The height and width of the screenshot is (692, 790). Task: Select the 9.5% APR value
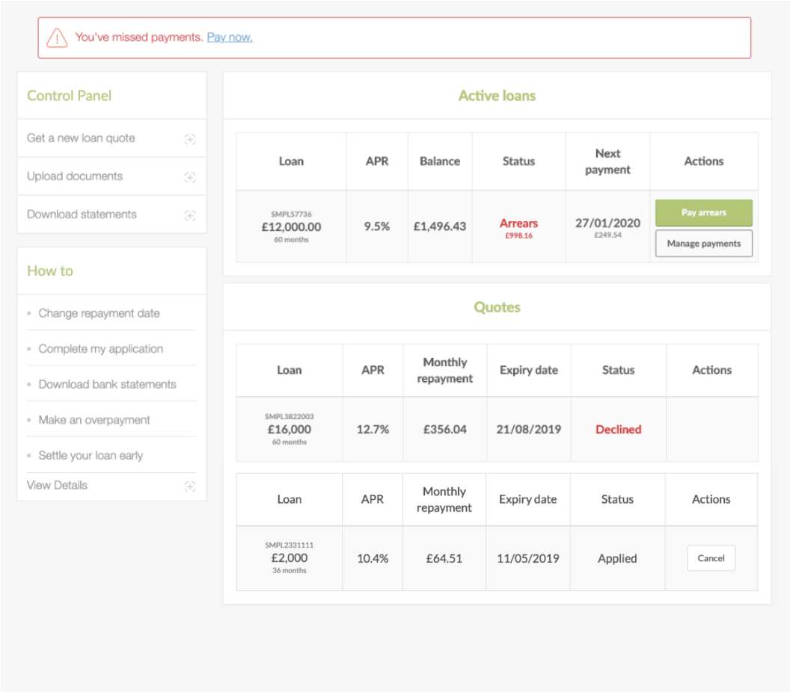[x=377, y=226]
